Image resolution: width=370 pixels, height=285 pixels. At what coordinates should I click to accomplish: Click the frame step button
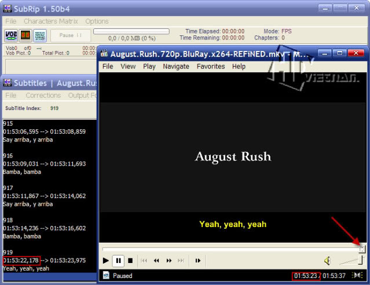pos(198,261)
